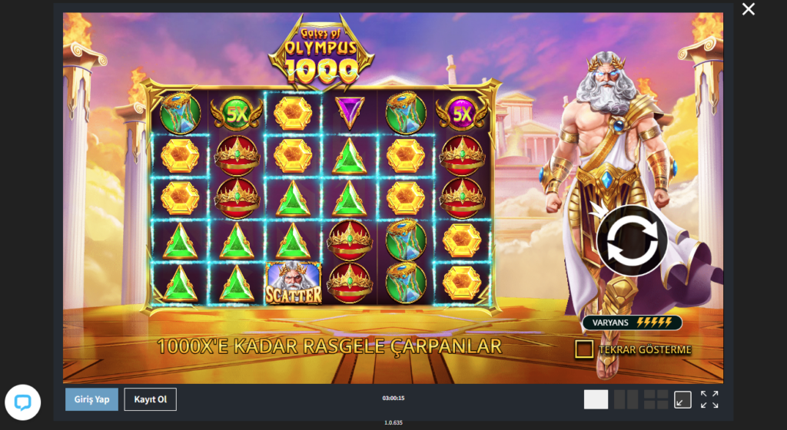Spin the reels with the circular arrows button
787x430 pixels.
(632, 240)
